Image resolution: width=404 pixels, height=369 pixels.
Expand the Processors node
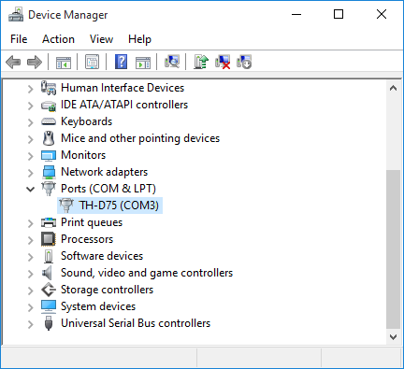30,240
